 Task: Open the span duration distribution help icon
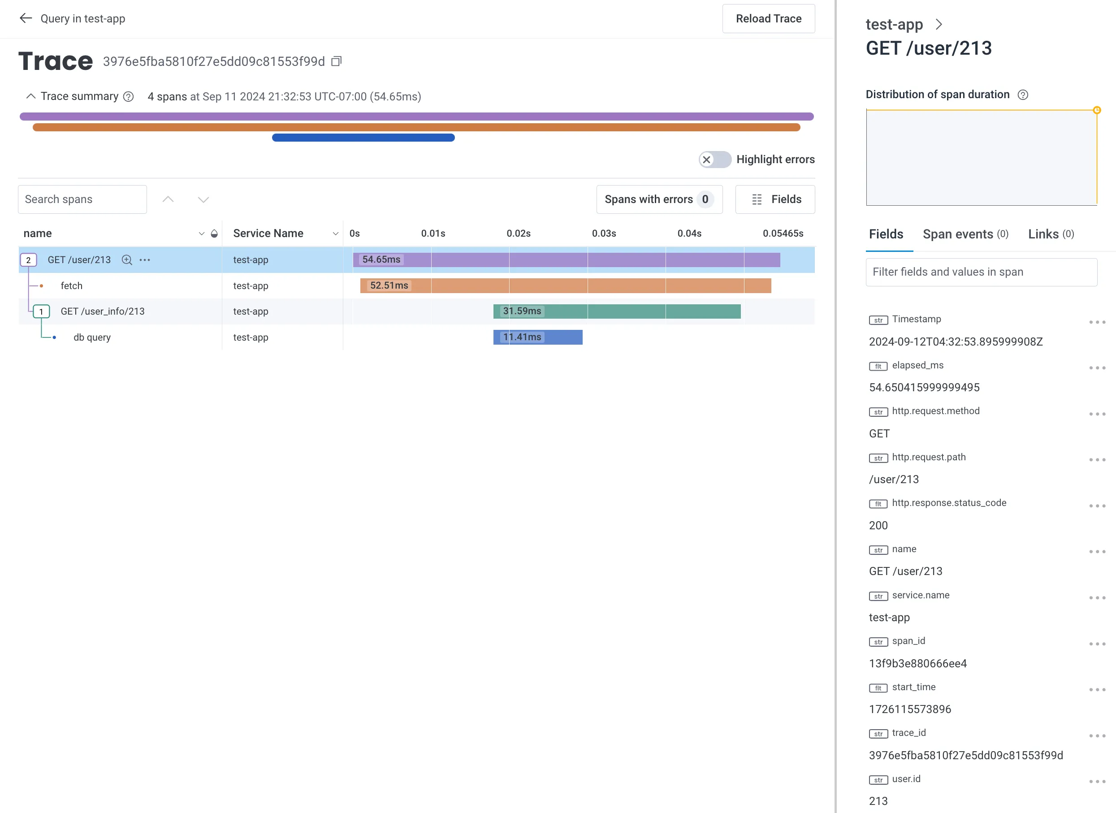(x=1022, y=95)
